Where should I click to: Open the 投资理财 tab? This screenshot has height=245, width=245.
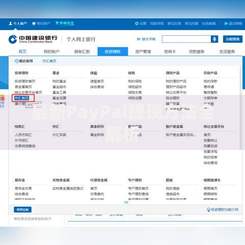[113, 52]
